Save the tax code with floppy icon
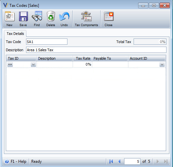The width and height of the screenshot is (173, 167). [x=23, y=16]
